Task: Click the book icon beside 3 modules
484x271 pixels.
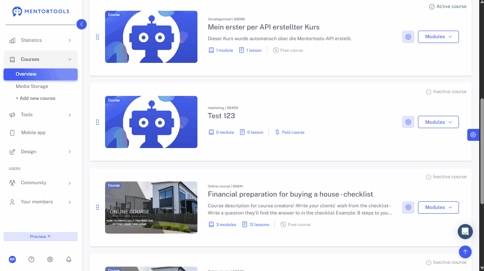Action: [211, 225]
